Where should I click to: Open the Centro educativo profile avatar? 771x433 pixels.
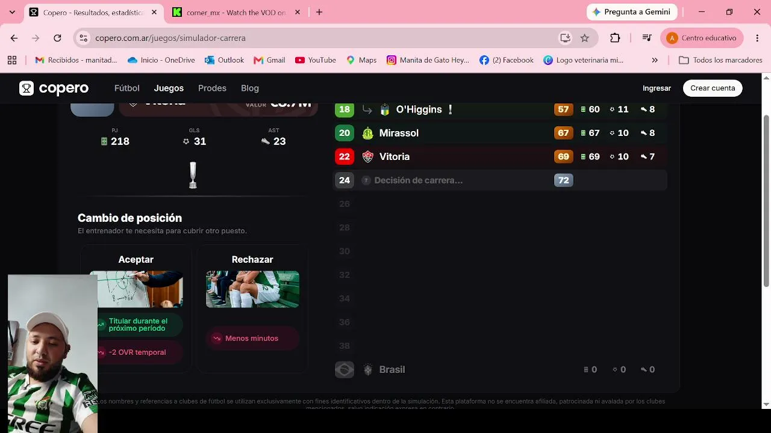[672, 38]
